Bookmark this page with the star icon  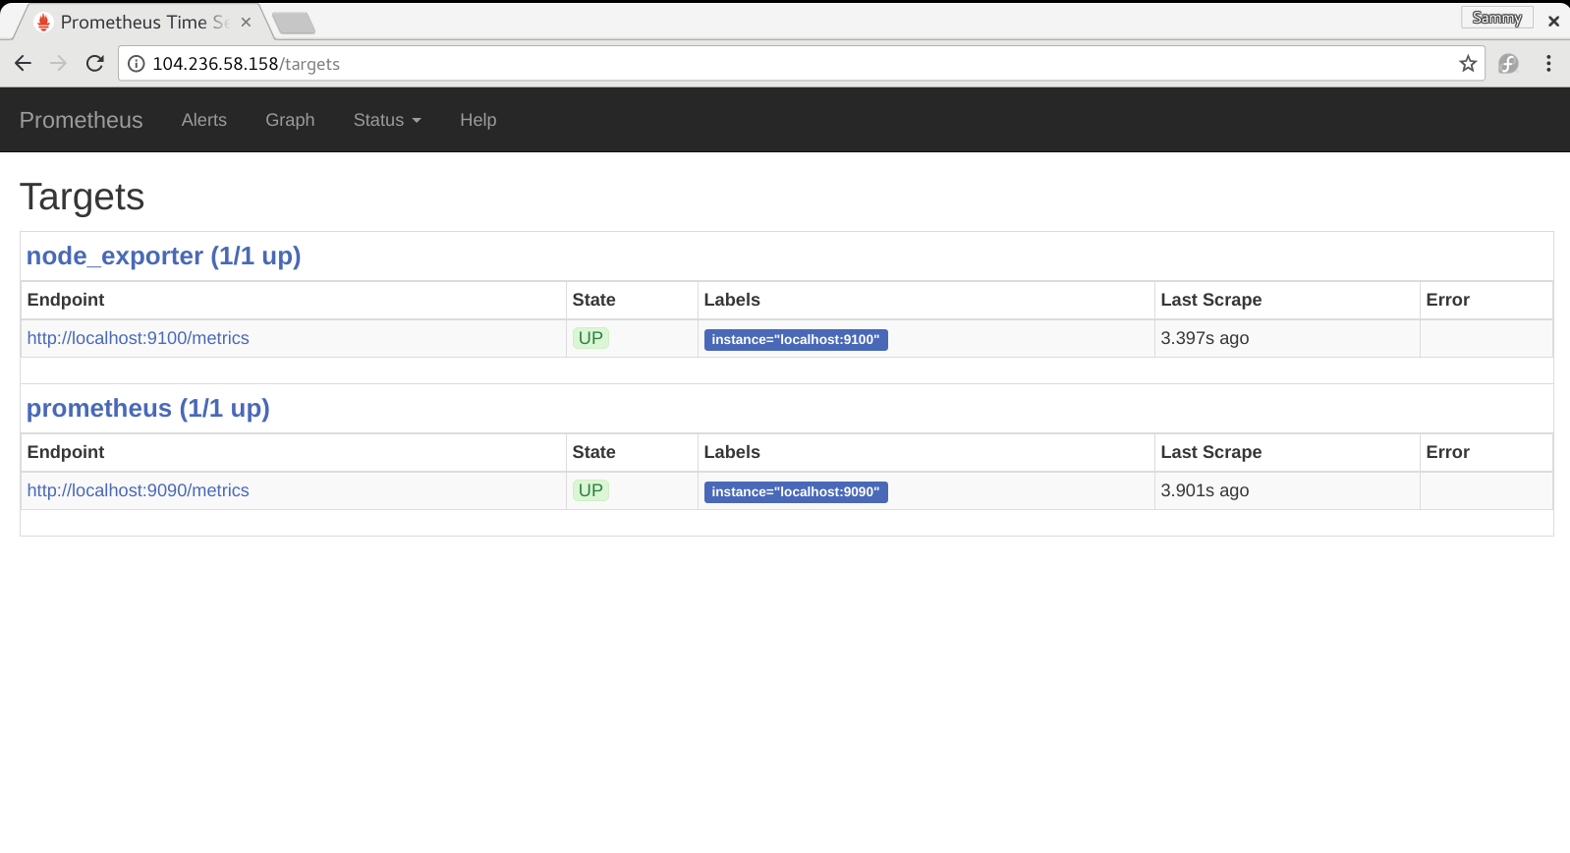(x=1468, y=64)
